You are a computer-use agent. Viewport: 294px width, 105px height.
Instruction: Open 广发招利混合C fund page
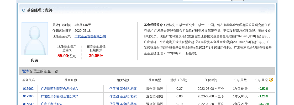pos(51,104)
